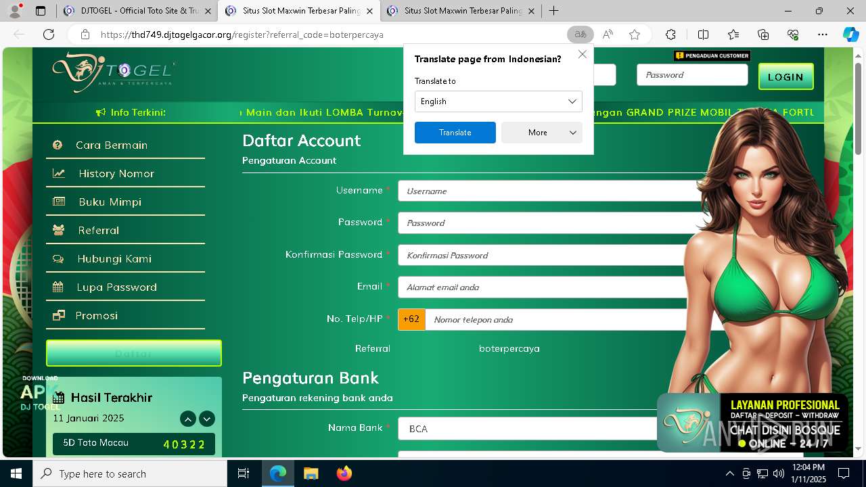Open the tab actions menu icon
866x487 pixels.
coord(41,11)
